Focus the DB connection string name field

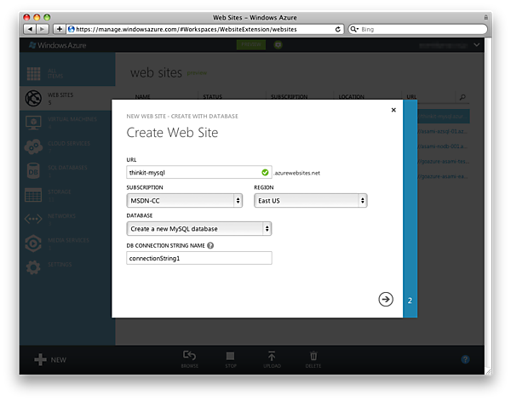point(199,258)
